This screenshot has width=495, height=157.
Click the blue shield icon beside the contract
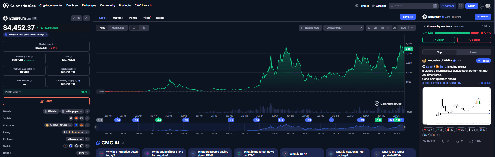tap(76, 125)
